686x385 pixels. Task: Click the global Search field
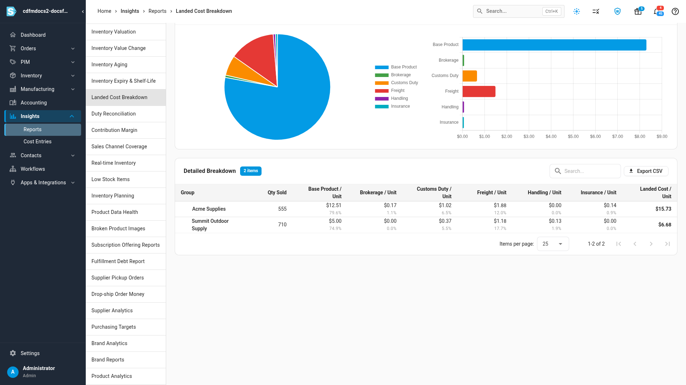[x=519, y=11]
